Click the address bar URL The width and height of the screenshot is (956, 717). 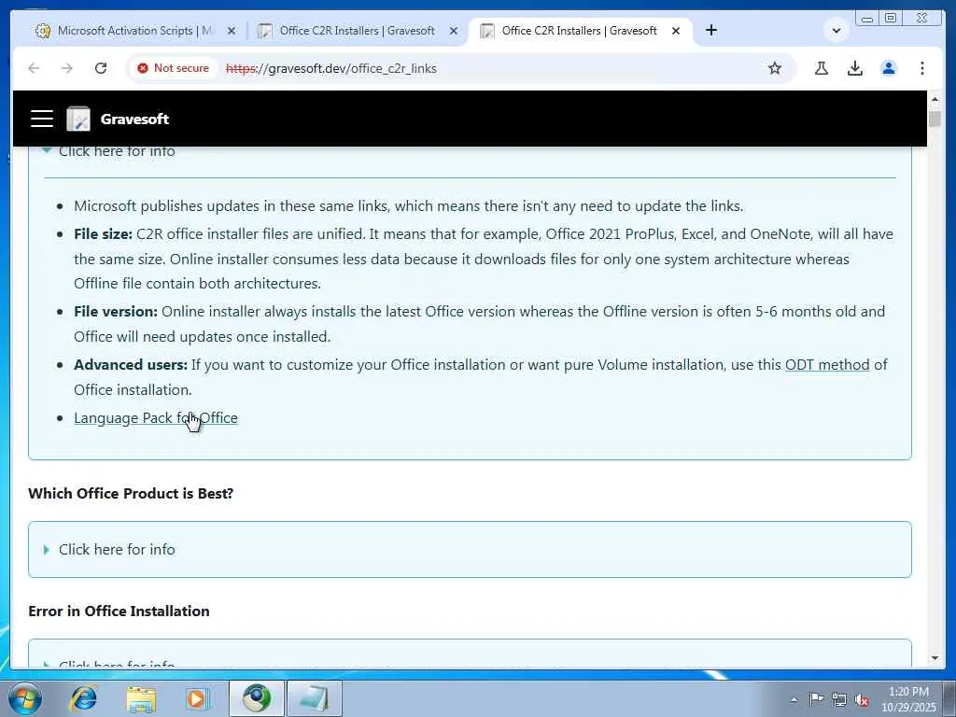coord(331,68)
